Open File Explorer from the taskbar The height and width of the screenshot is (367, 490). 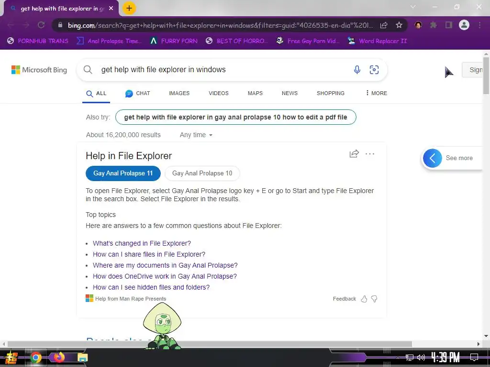(x=82, y=357)
